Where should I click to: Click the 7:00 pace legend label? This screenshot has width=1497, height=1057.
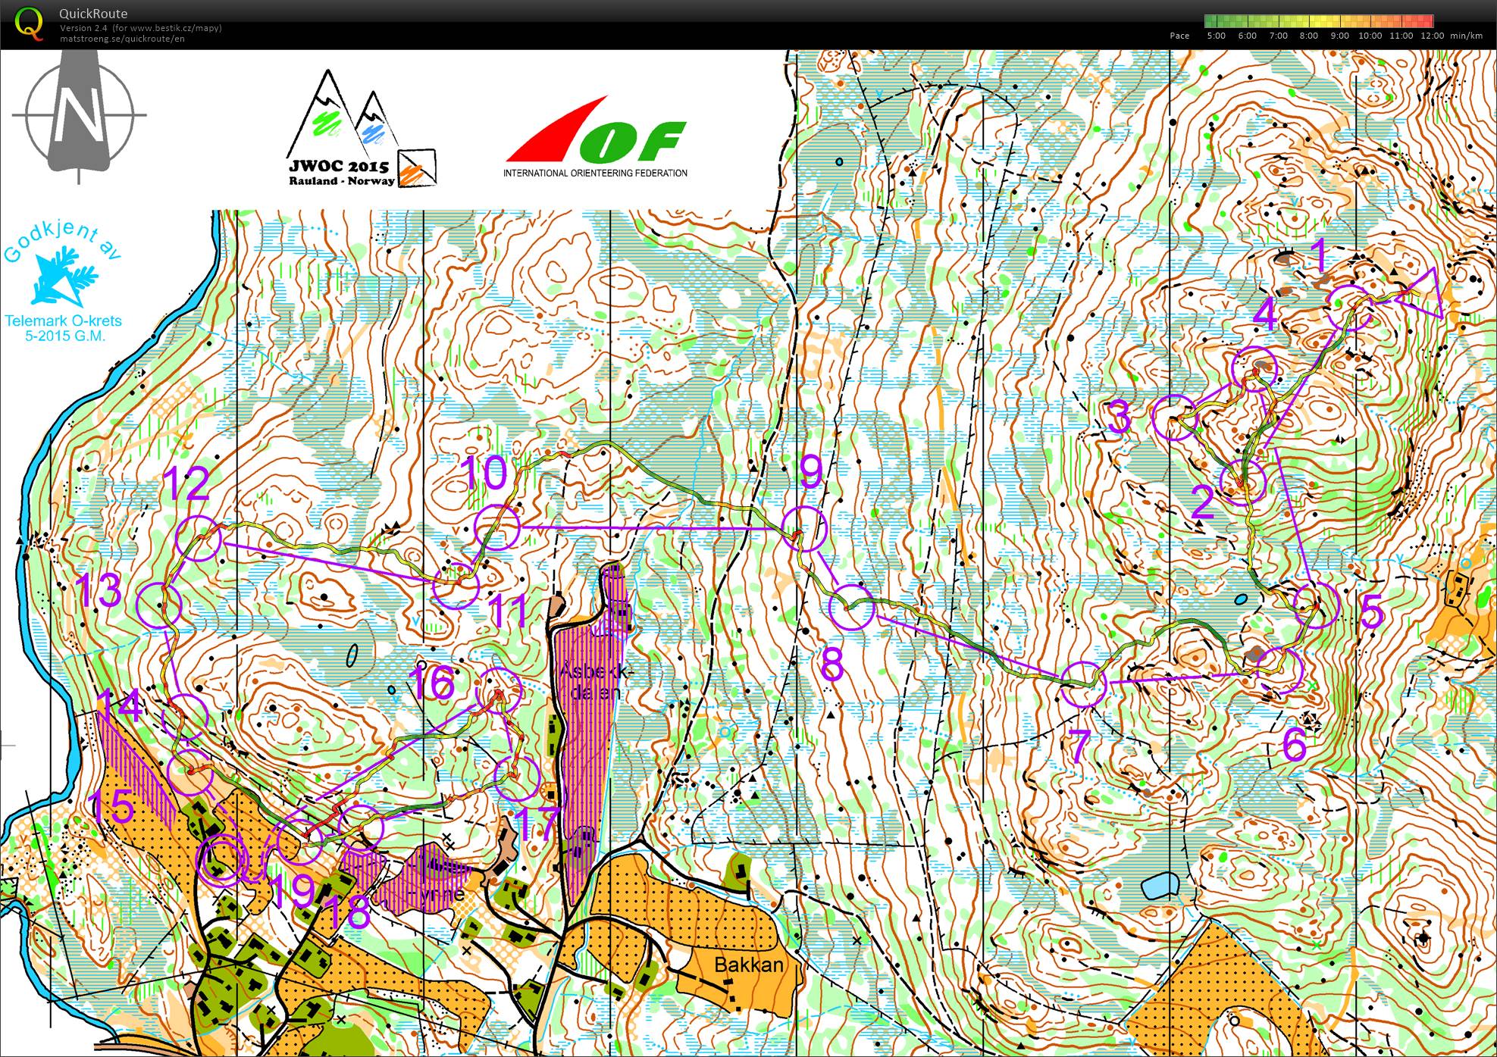coord(1278,36)
